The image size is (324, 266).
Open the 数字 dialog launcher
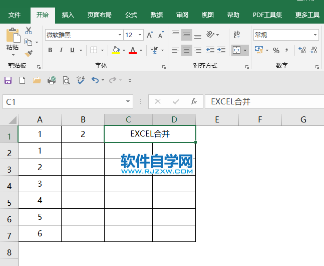(x=317, y=67)
